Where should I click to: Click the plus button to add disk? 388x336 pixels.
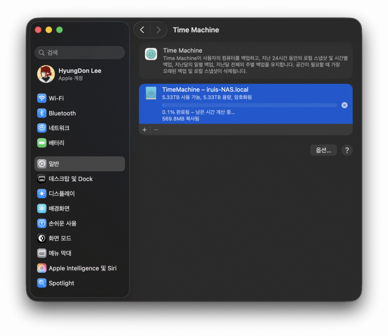(144, 130)
